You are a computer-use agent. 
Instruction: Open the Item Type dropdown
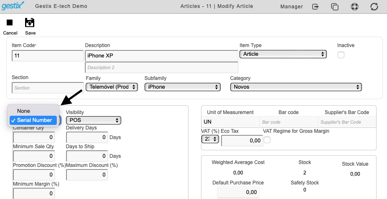(x=283, y=54)
